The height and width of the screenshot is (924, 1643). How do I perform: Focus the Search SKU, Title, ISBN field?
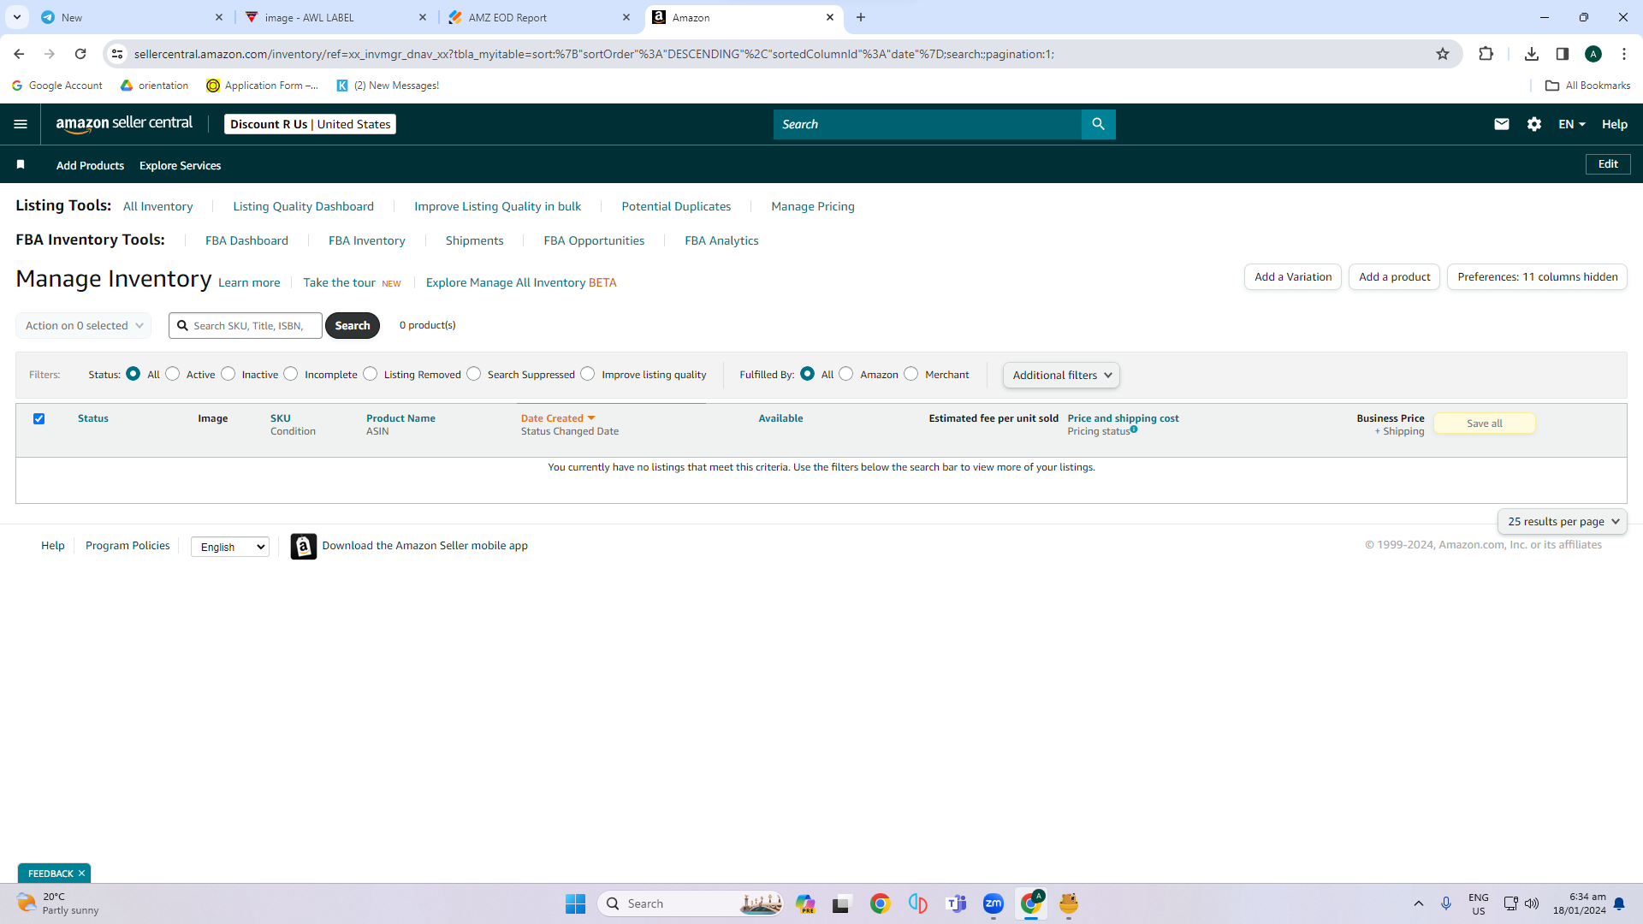(x=246, y=325)
